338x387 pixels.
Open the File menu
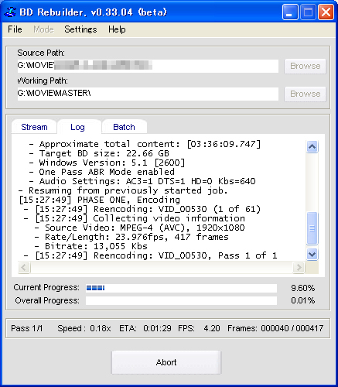15,29
